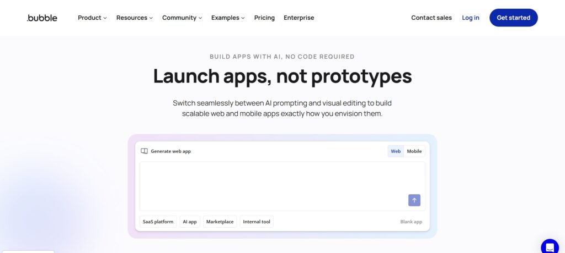Open the Enterprise page

299,18
